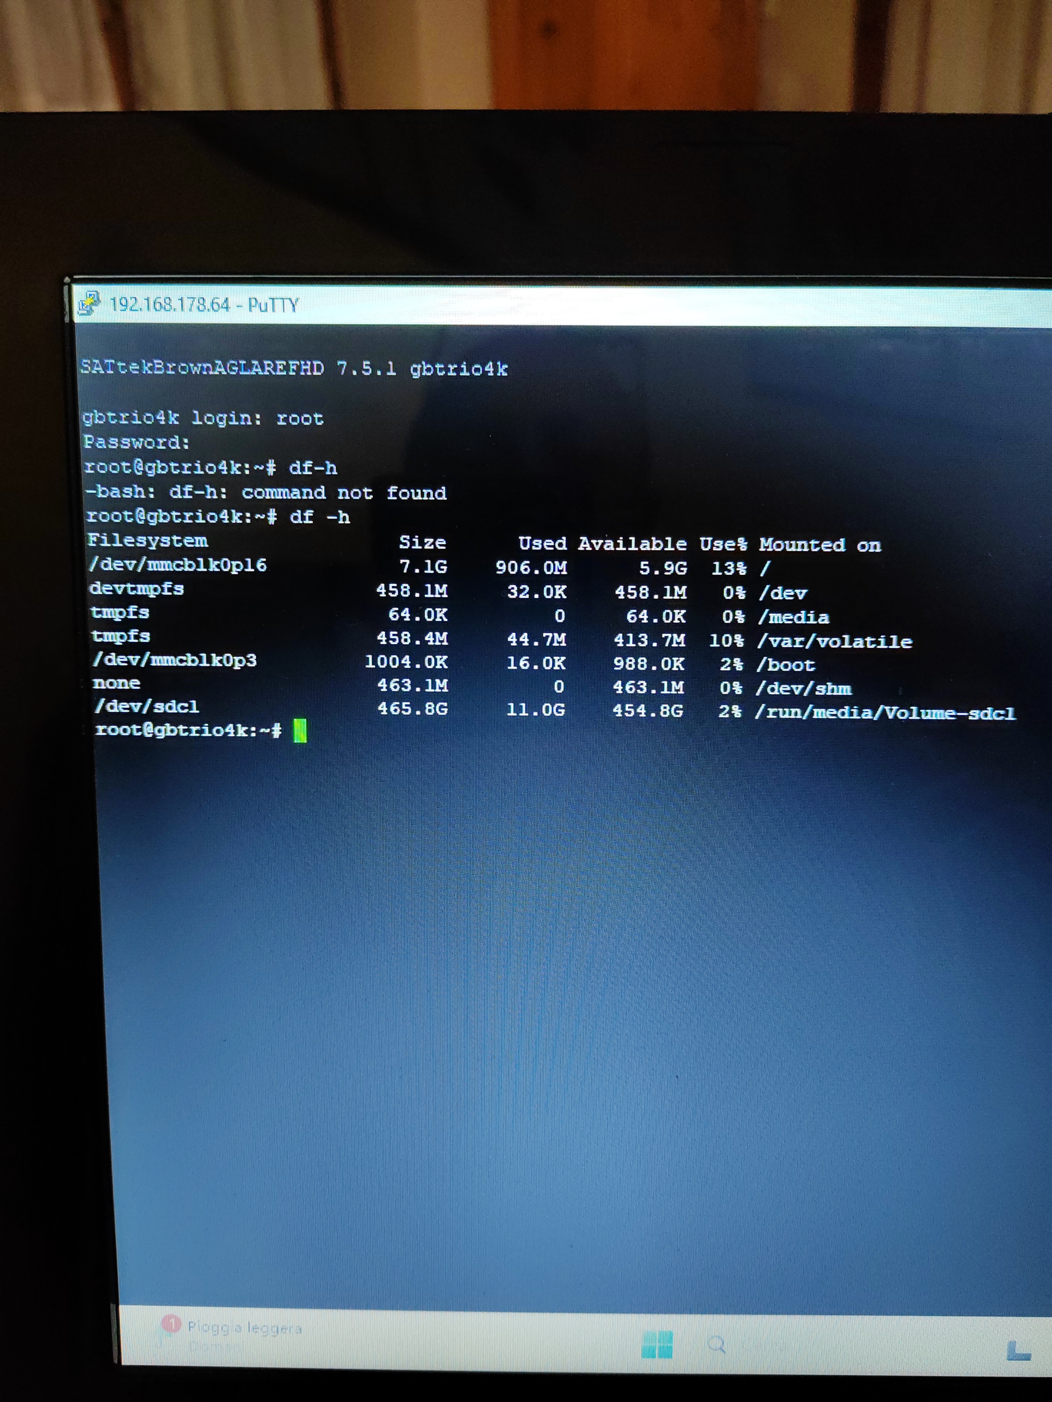Viewport: 1052px width, 1402px height.
Task: Click the Windows Start button
Action: (x=657, y=1344)
